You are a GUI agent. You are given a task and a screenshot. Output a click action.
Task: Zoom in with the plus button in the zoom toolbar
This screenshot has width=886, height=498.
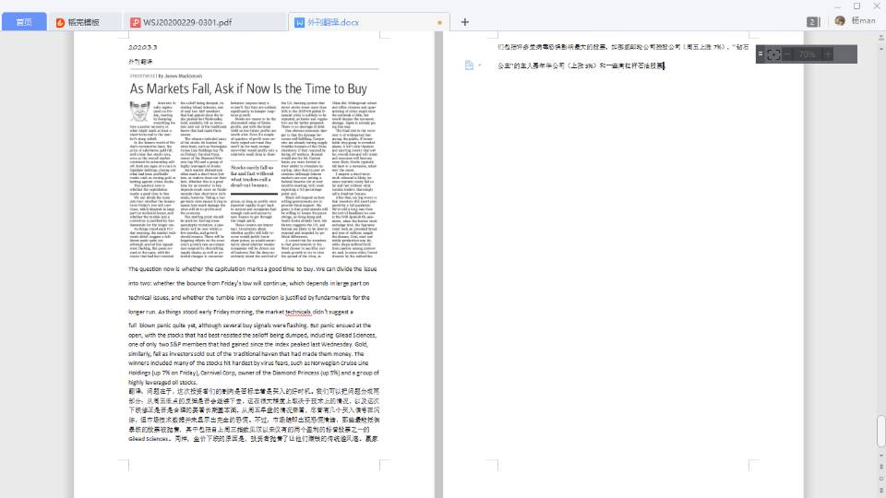(827, 54)
